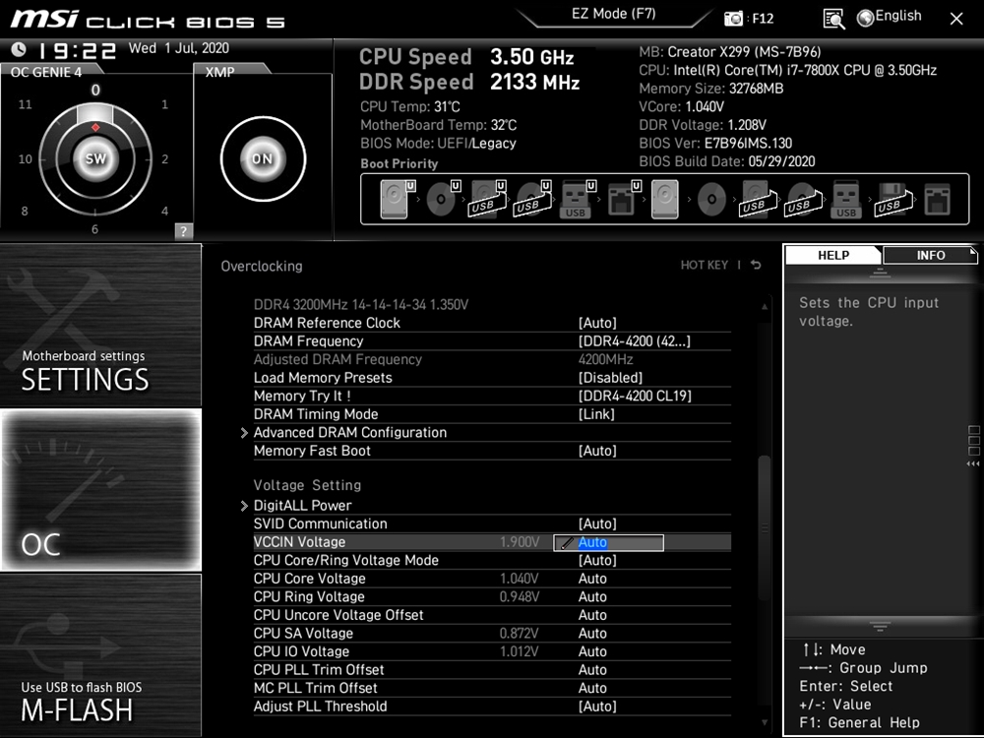Click the CPU Ring Voltage Auto value

tap(592, 596)
